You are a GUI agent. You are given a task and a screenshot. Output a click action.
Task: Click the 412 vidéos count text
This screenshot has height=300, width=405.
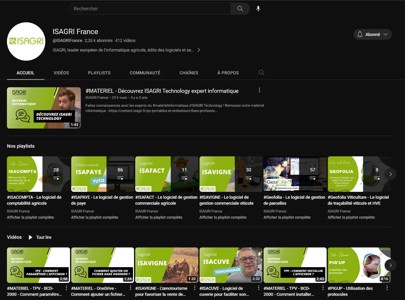(x=125, y=40)
